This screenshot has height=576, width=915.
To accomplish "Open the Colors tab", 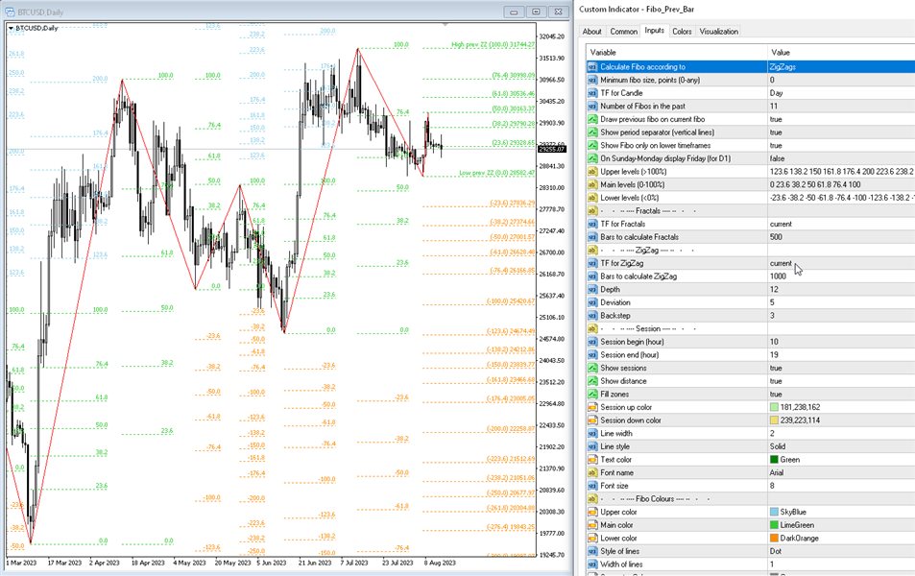I will coord(682,32).
